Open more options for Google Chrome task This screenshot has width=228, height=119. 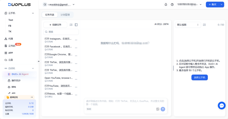tap(76, 56)
